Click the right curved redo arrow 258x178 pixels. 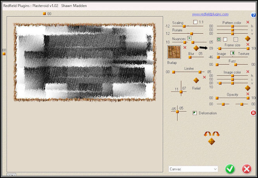point(216,134)
